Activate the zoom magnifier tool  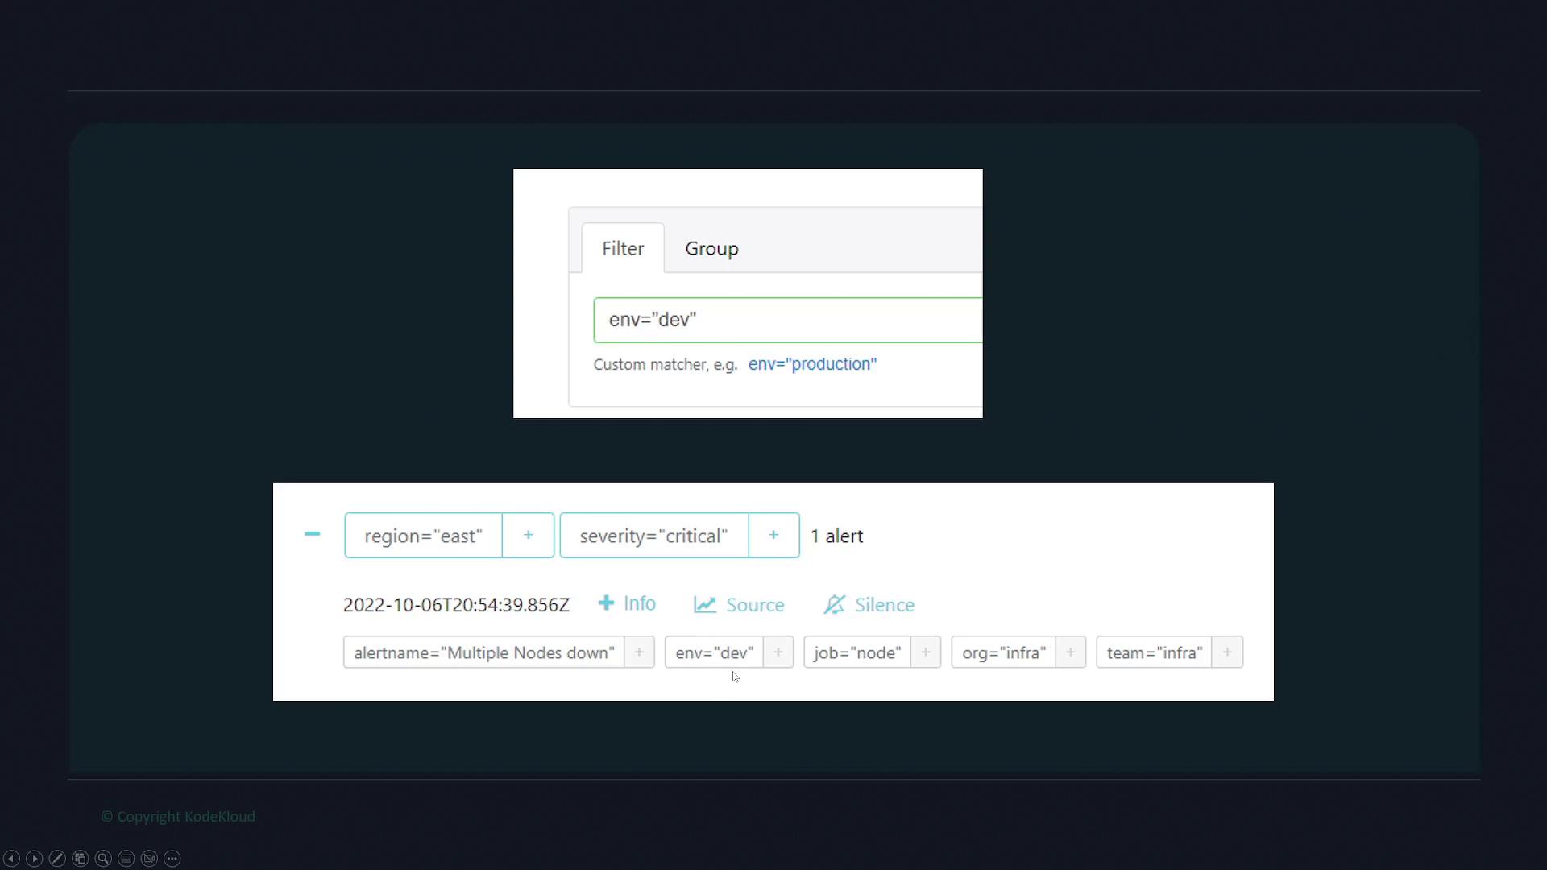103,859
